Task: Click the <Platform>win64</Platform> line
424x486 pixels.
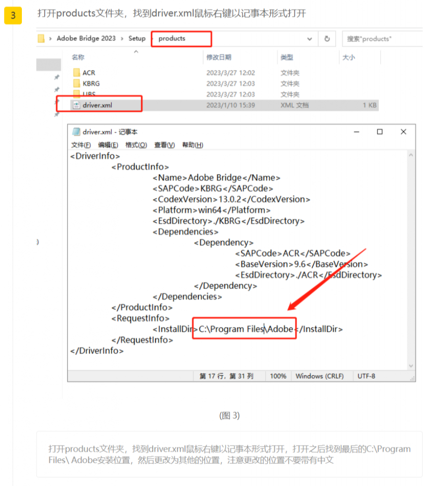Action: click(212, 210)
